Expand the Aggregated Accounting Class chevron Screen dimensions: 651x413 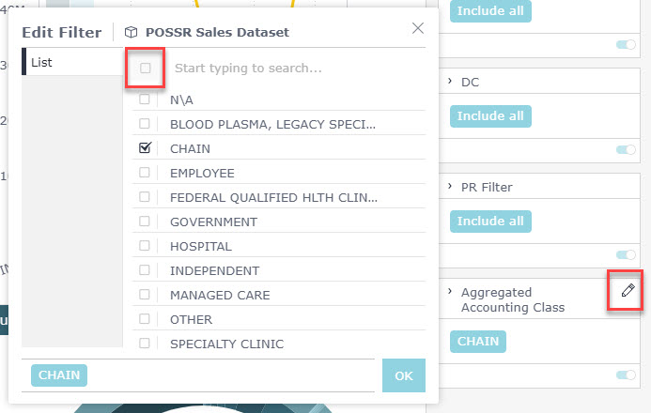[451, 292]
